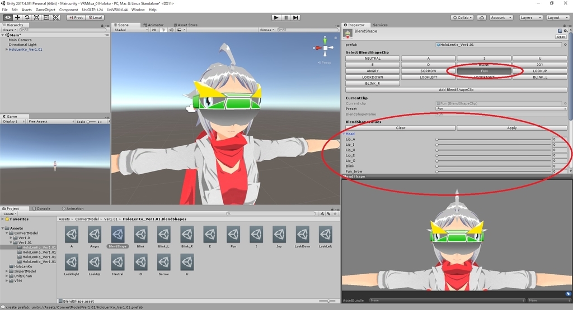The height and width of the screenshot is (310, 573).
Task: Select the SORROW BlendShapeClip button
Action: click(x=428, y=71)
